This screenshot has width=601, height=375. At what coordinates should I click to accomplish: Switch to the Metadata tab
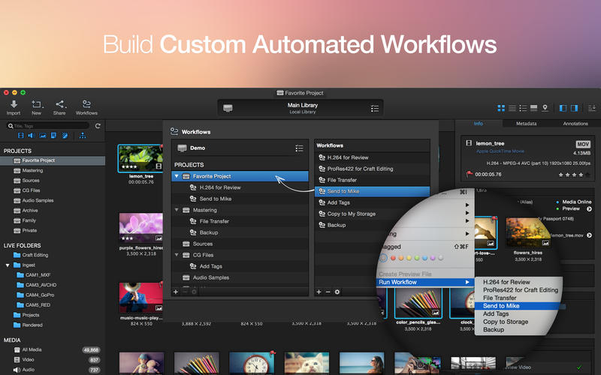(526, 124)
